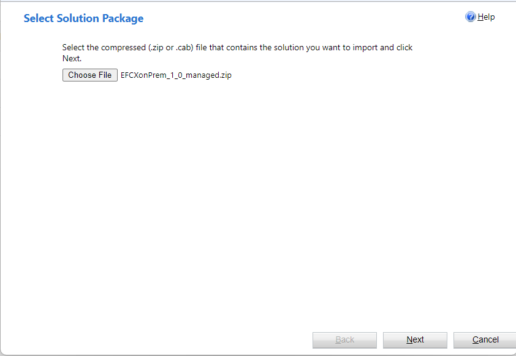
Task: Select the EFCXonPrem_1_0_managed.zip file name text
Action: click(177, 75)
